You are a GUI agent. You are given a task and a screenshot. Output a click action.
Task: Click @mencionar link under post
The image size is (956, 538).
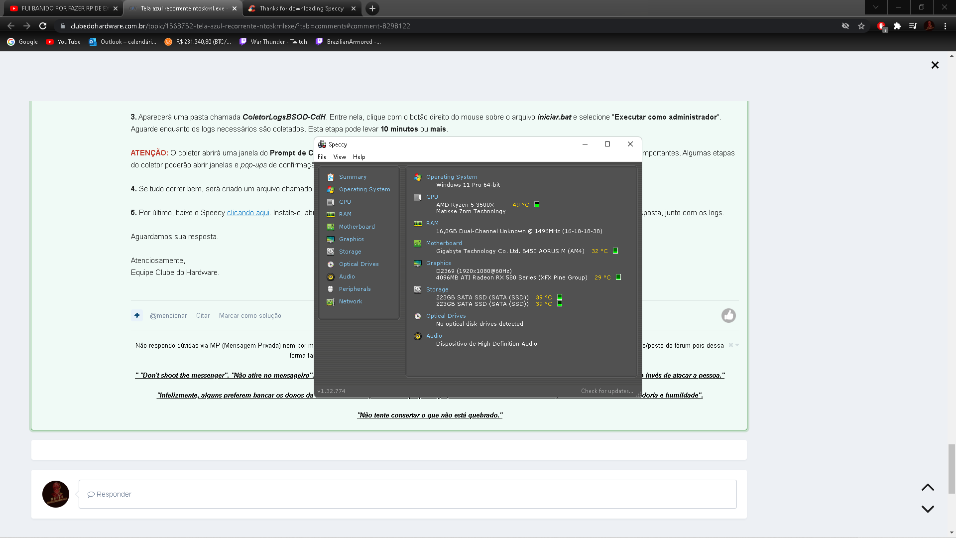[168, 316]
